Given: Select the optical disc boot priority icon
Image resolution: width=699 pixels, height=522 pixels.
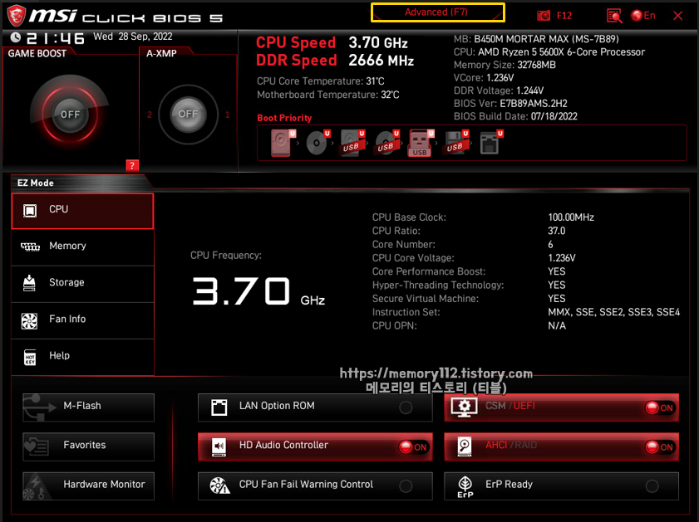Looking at the screenshot, I should 318,143.
